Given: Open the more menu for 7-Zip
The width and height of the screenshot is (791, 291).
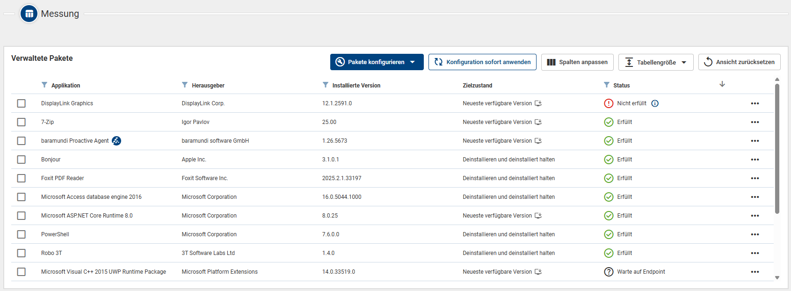Looking at the screenshot, I should click(x=755, y=122).
